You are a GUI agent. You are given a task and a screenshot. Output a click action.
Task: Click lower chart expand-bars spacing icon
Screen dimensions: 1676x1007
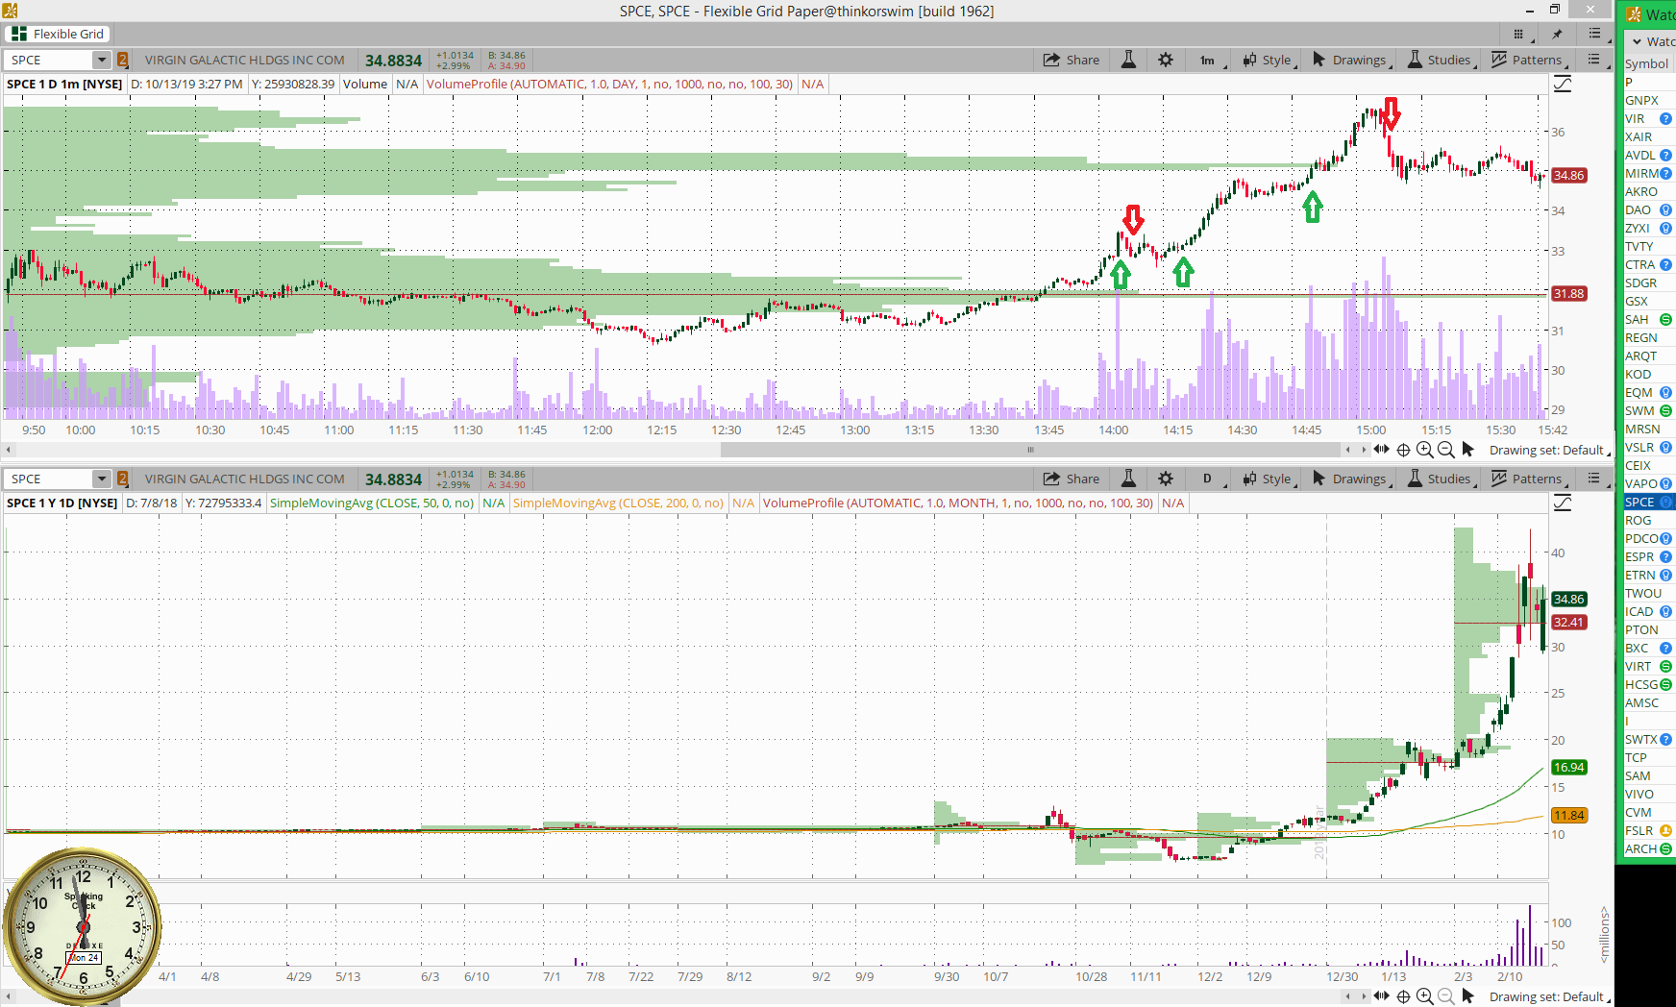coord(1382,996)
